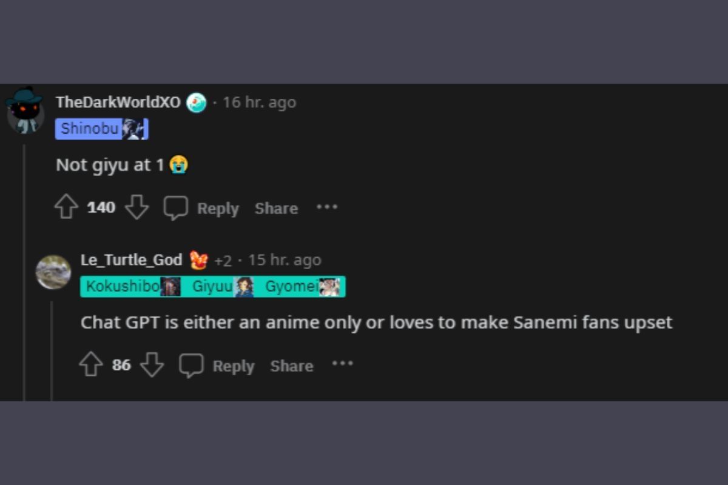Screen dimensions: 728x485
Task: Open the three-dot options menu on top comment
Action: click(327, 207)
